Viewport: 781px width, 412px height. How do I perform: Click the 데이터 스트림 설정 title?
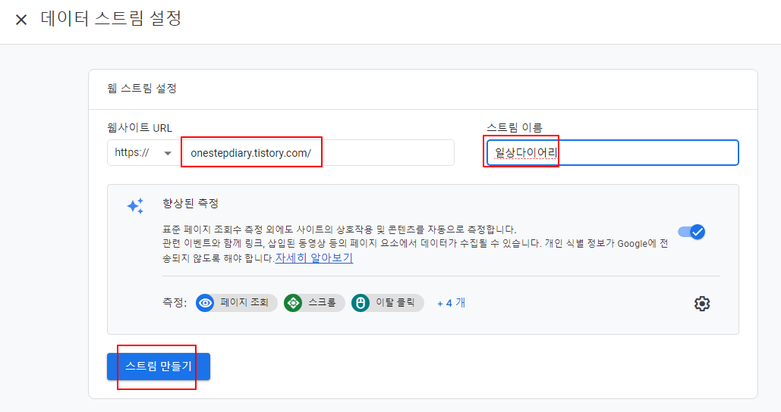111,19
